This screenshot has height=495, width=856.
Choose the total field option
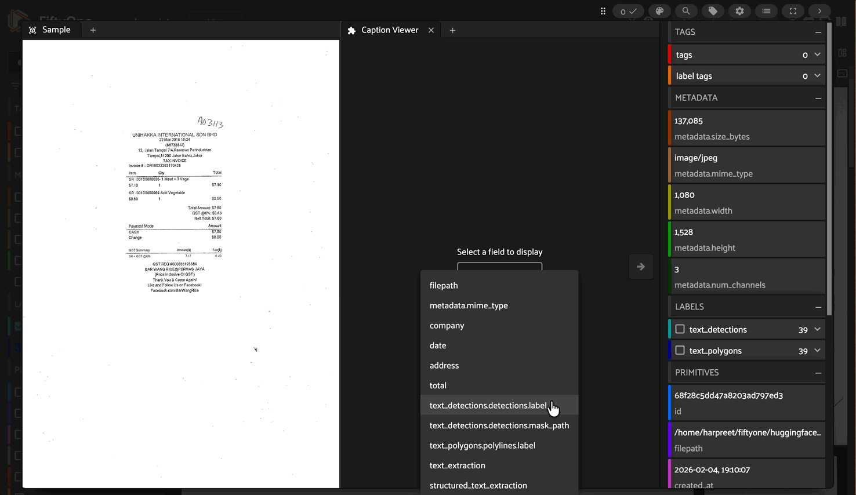click(x=499, y=385)
